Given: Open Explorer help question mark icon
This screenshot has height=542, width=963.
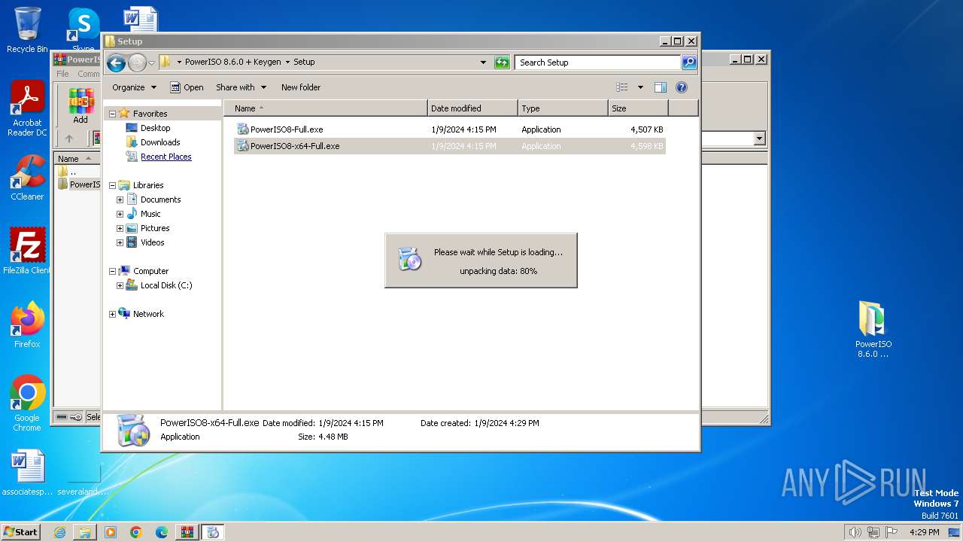Looking at the screenshot, I should coord(682,87).
